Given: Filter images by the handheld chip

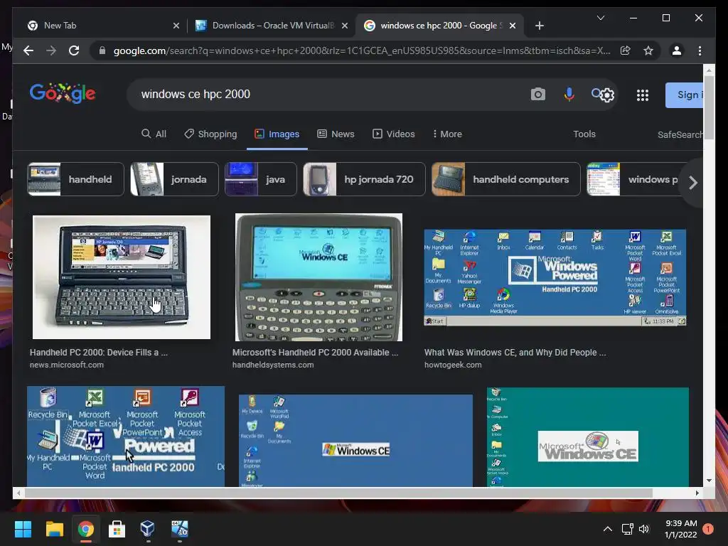Looking at the screenshot, I should tap(75, 179).
